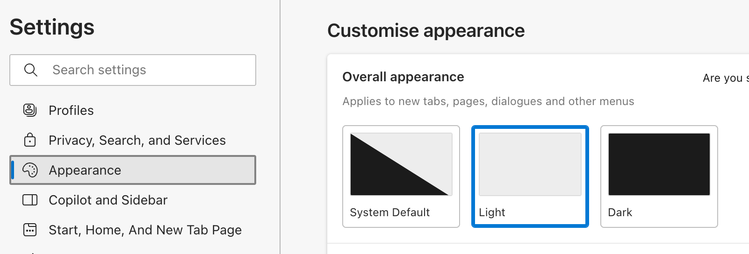Viewport: 749px width, 254px height.
Task: Select the Dark appearance option label
Action: tap(620, 212)
